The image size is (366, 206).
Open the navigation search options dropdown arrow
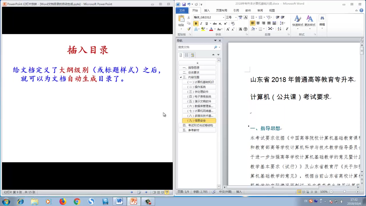[219, 47]
